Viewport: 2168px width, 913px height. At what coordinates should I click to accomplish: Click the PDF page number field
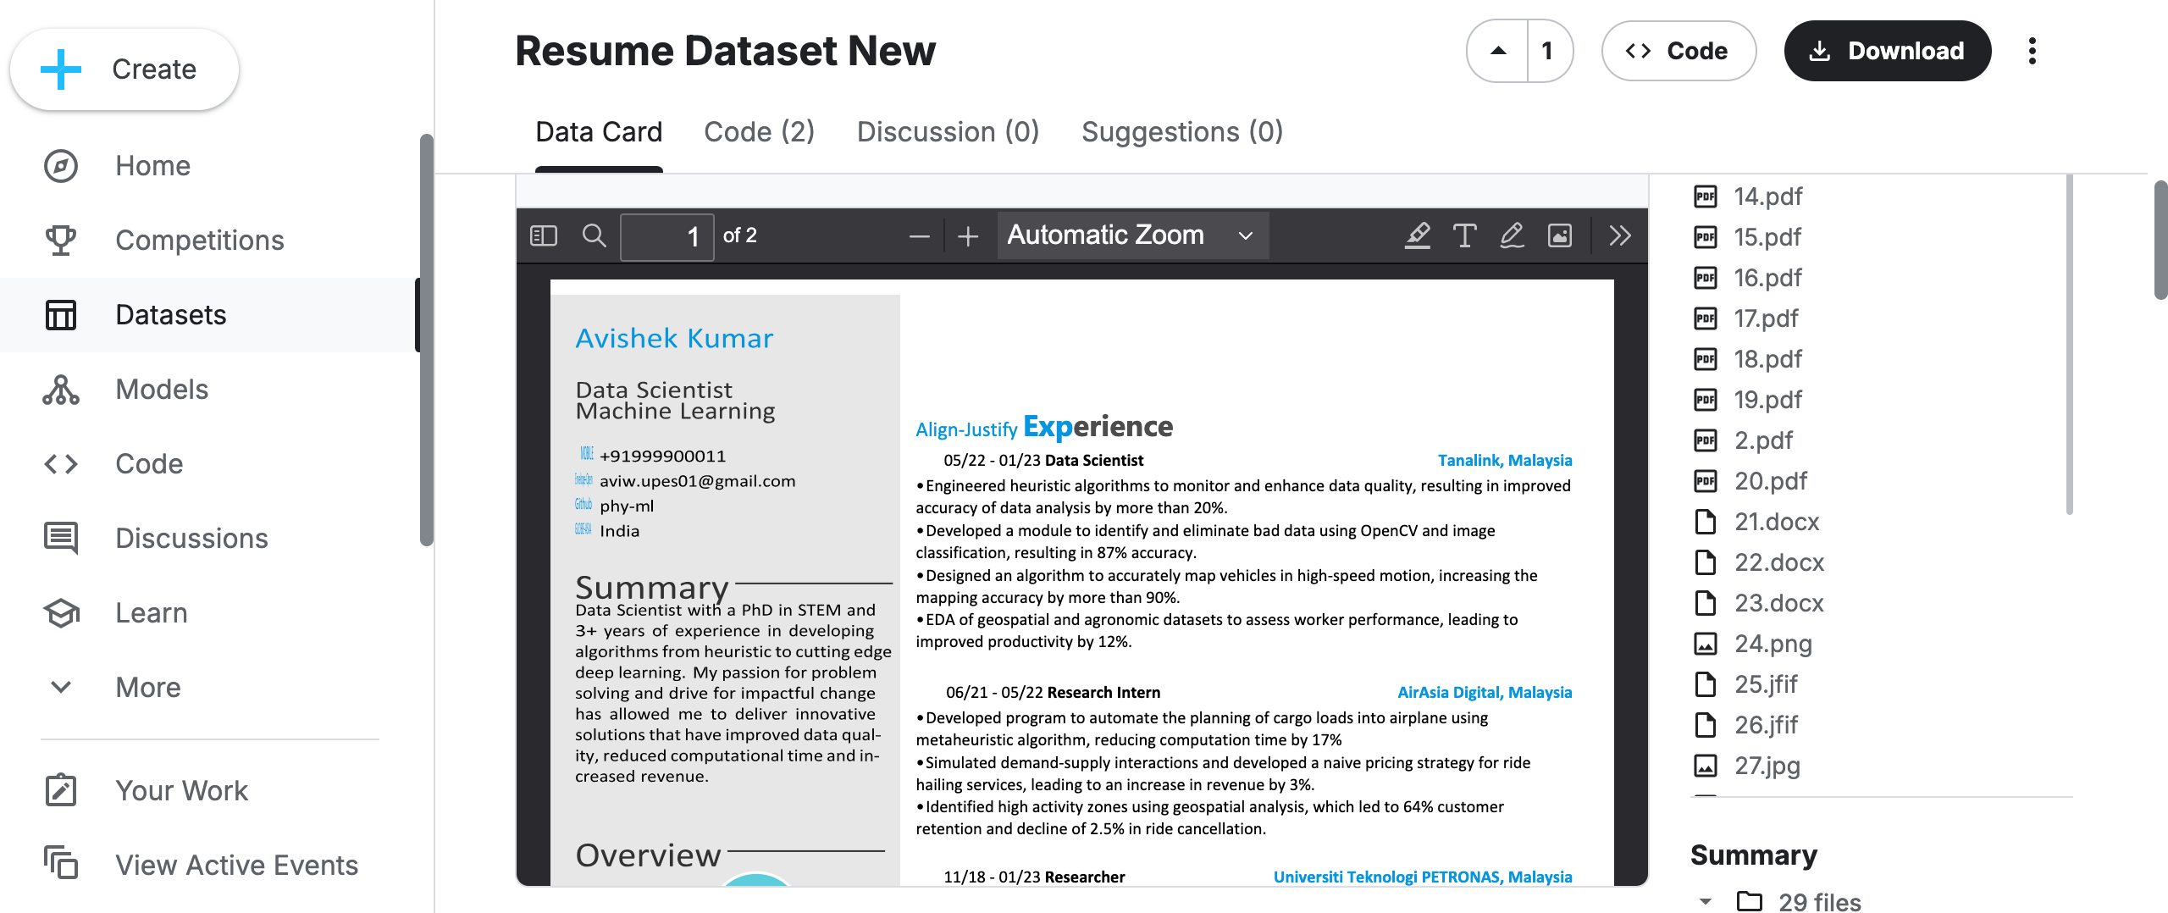pyautogui.click(x=666, y=235)
